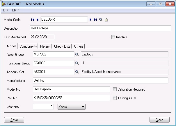
Task: Click the Close button
Action: tap(159, 120)
